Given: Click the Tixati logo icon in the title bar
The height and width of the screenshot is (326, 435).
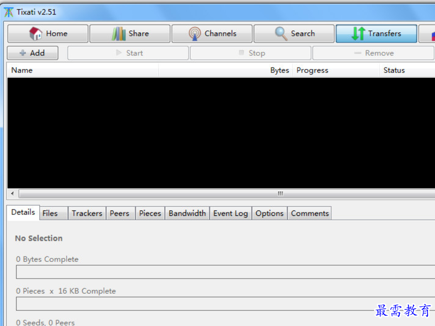Looking at the screenshot, I should click(x=9, y=12).
